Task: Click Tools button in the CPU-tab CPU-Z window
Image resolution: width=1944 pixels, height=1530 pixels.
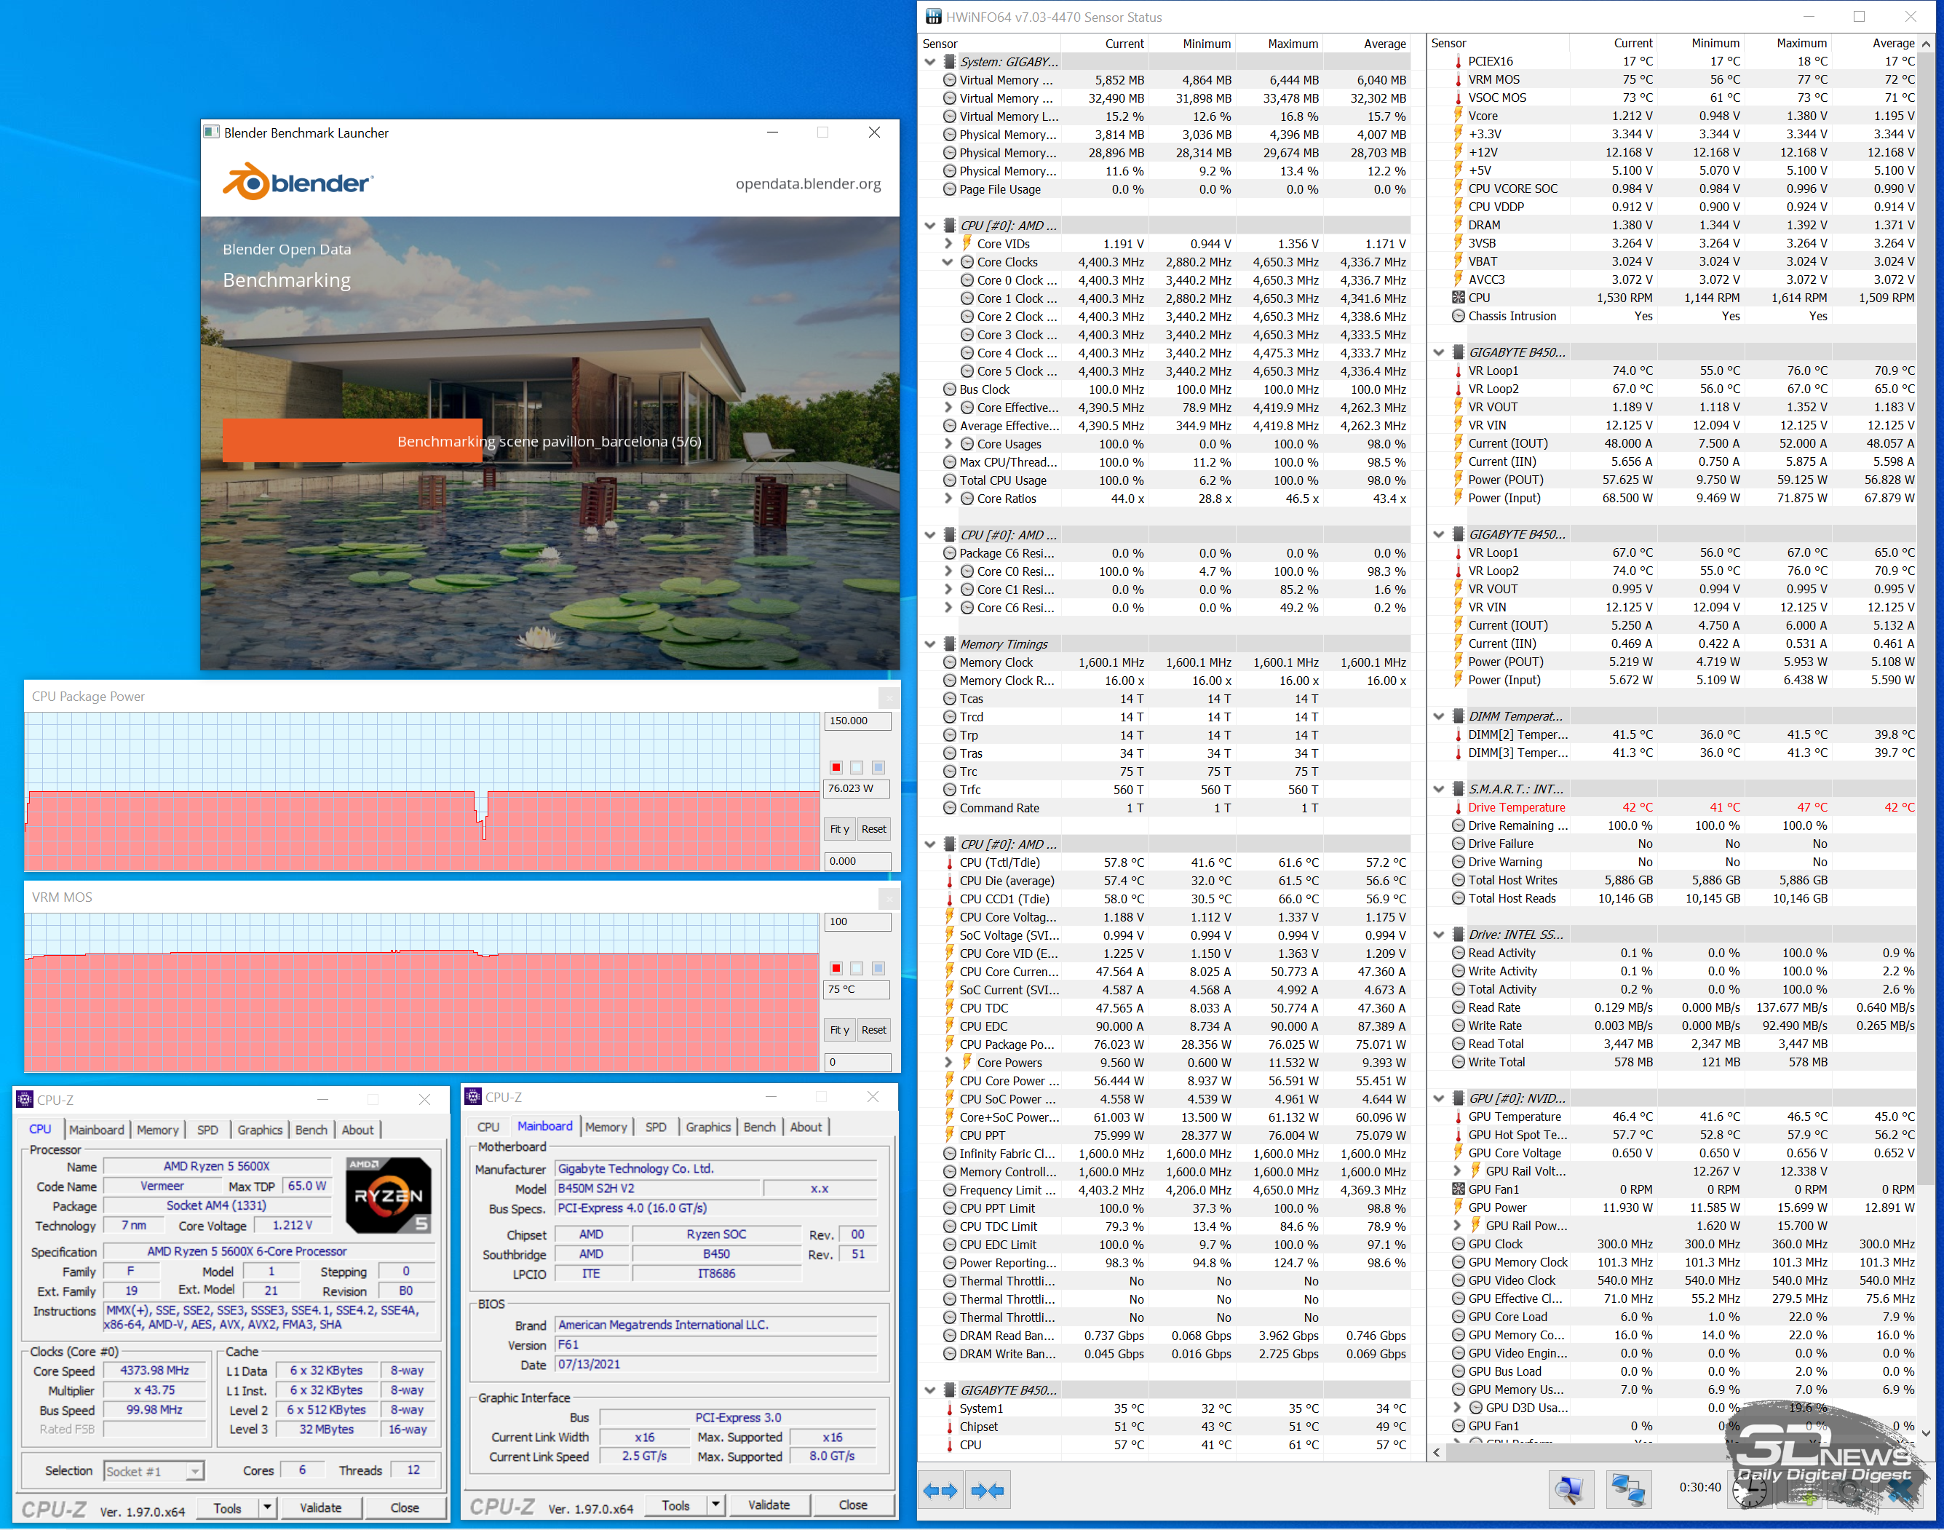Action: (228, 1507)
